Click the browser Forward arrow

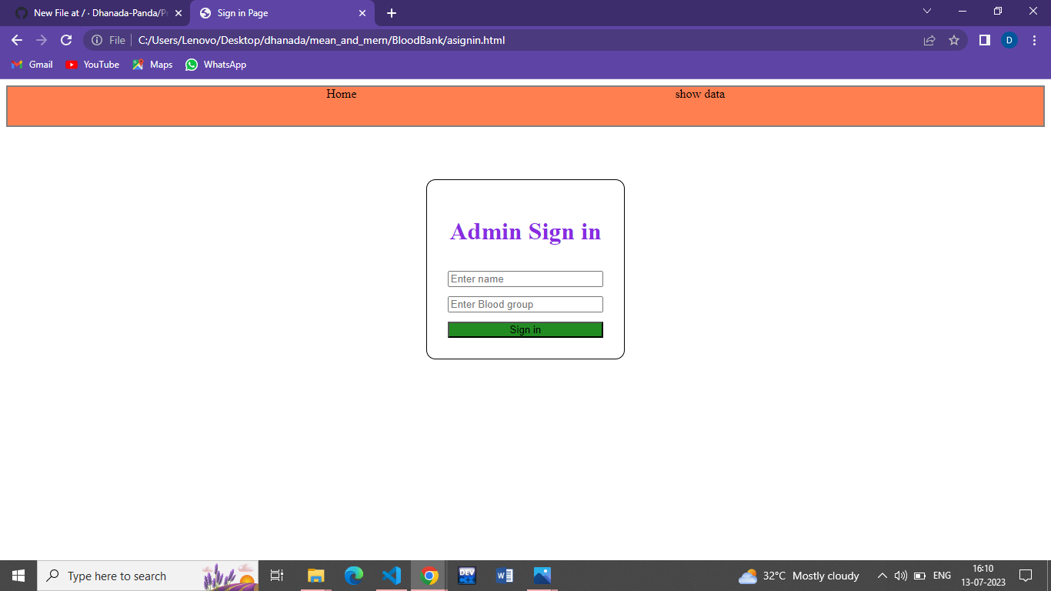(42, 40)
